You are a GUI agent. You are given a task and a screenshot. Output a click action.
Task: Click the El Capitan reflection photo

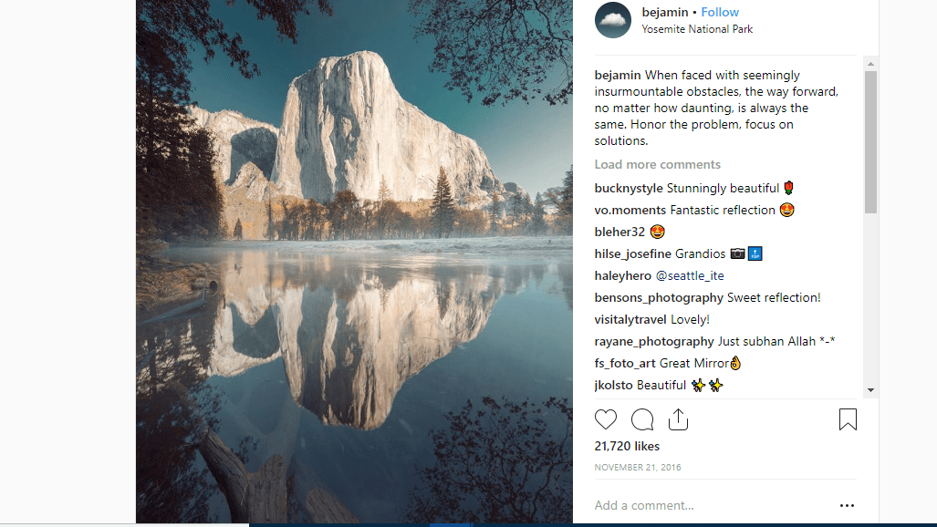354,262
